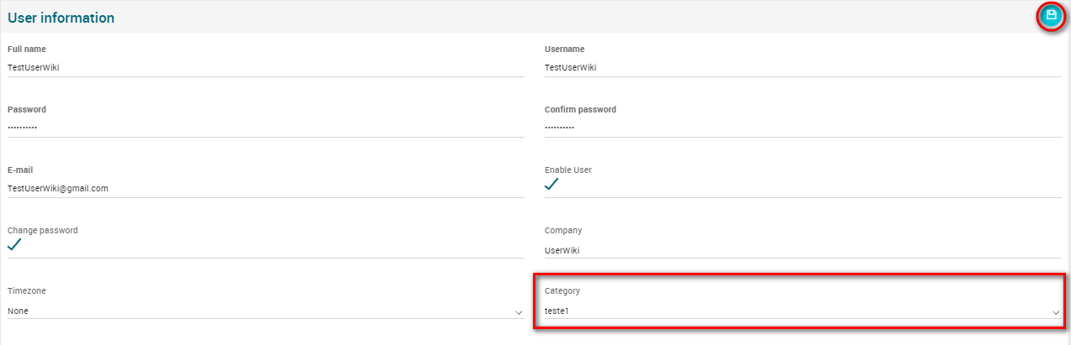
Task: Click the Full name input field
Action: tap(265, 68)
